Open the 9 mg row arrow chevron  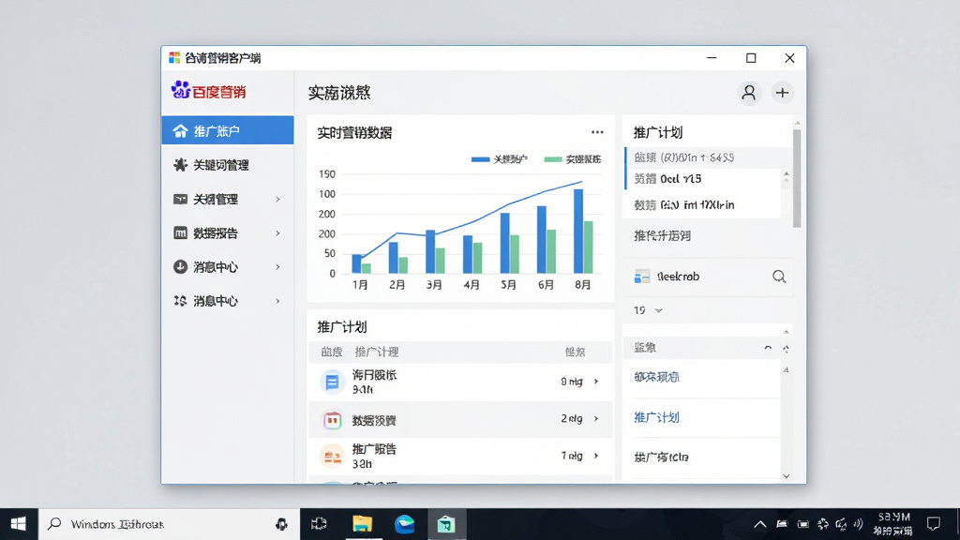click(596, 382)
